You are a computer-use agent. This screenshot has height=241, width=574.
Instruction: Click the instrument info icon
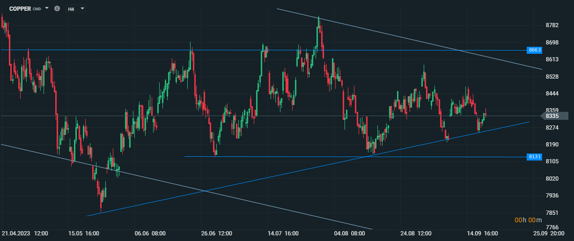[57, 8]
